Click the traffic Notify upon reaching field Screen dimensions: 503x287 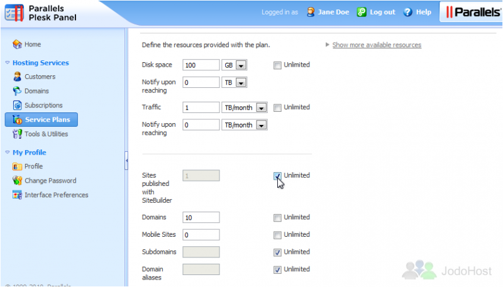coord(201,125)
